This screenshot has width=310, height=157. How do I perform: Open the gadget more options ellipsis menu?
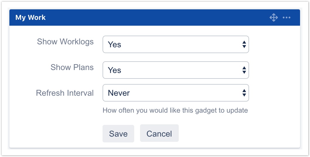[x=287, y=18]
